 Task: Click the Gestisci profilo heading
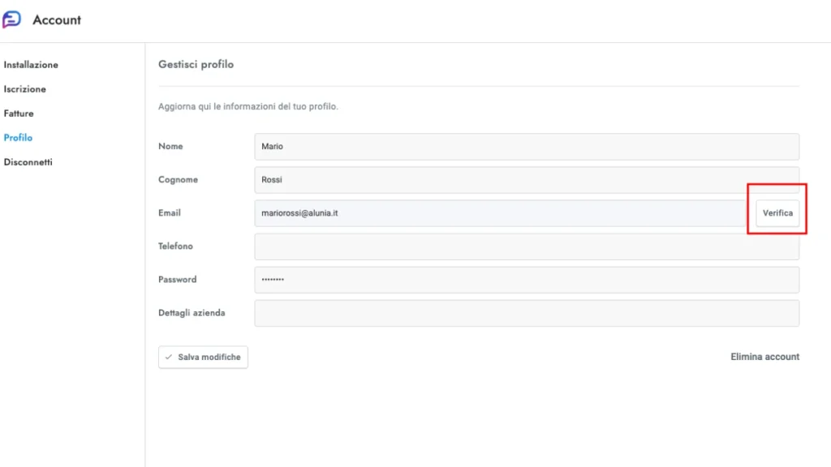[196, 64]
